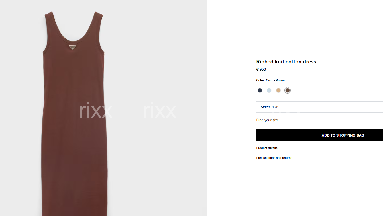Open the Find your size link
The height and width of the screenshot is (216, 383).
click(268, 120)
